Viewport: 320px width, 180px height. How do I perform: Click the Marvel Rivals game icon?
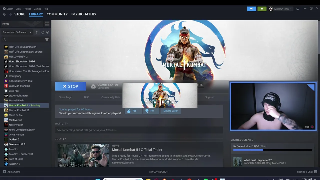tap(6, 100)
